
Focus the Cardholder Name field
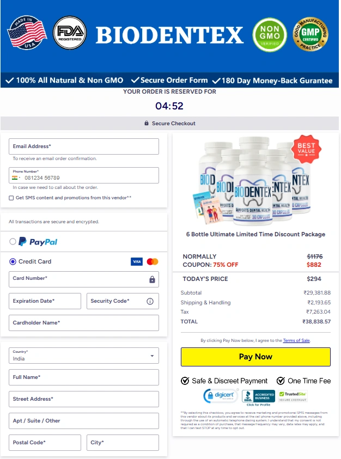click(84, 323)
